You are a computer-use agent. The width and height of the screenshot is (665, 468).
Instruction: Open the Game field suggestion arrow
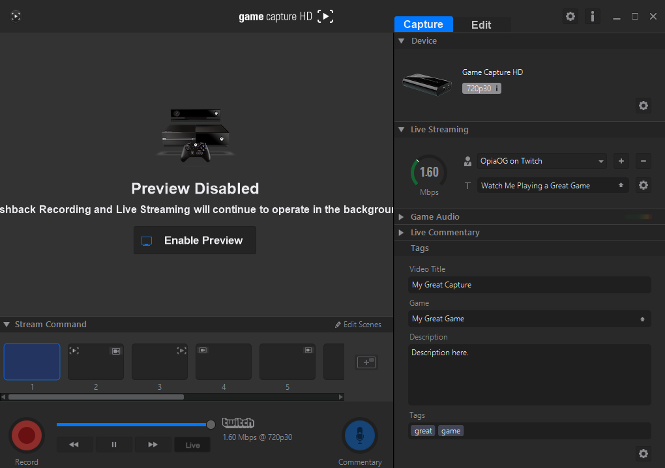coord(643,319)
